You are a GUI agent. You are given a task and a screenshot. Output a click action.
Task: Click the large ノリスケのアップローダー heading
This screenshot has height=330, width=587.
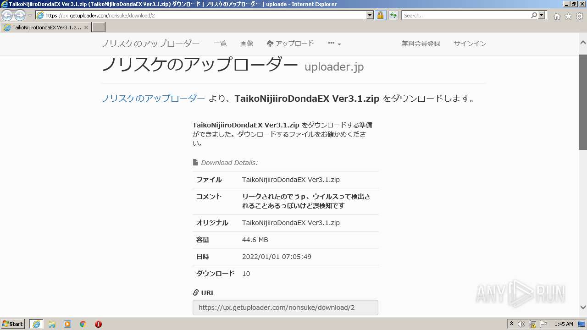coord(200,65)
